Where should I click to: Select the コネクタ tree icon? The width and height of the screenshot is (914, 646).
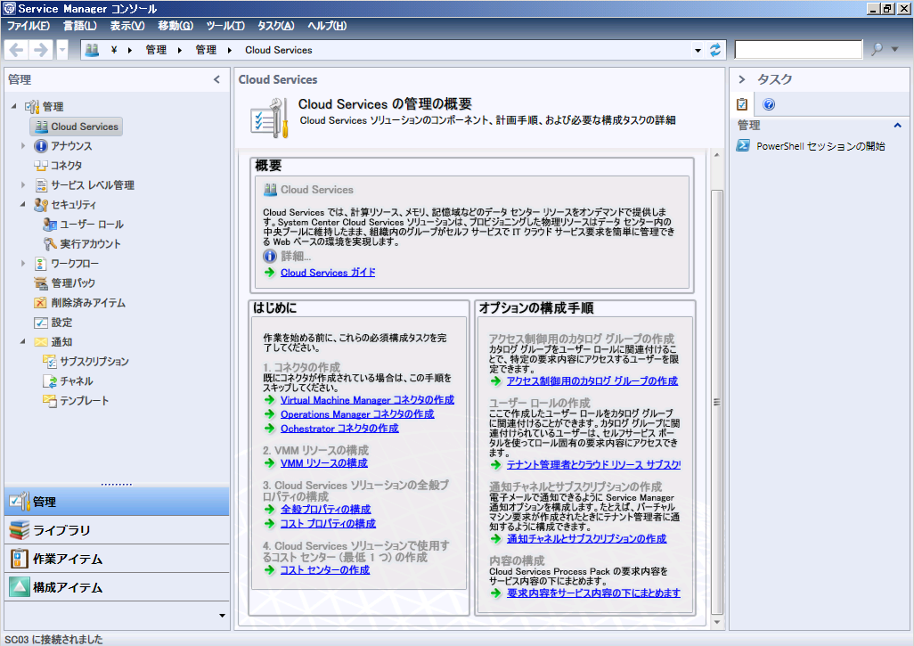pyautogui.click(x=40, y=166)
